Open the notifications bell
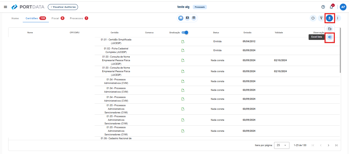The width and height of the screenshot is (349, 154). coord(331,7)
